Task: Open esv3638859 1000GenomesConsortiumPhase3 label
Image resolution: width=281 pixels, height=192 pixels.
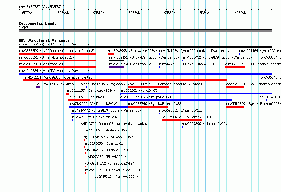Action: point(57,51)
